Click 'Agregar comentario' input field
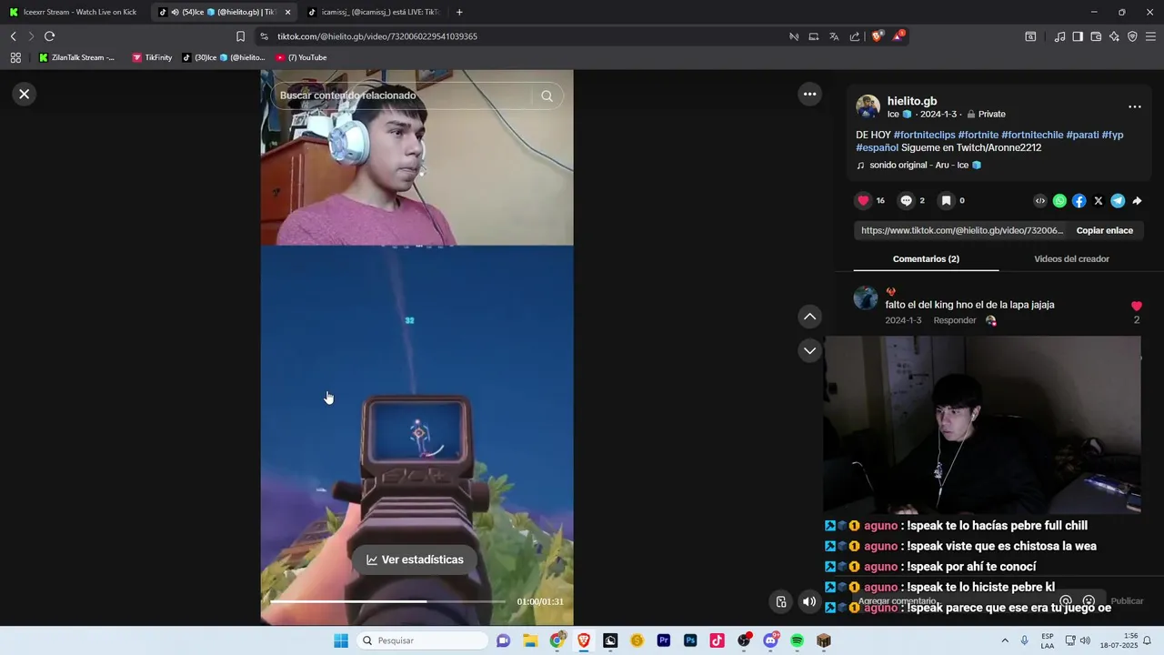Viewport: 1164px width, 655px height. tap(955, 601)
